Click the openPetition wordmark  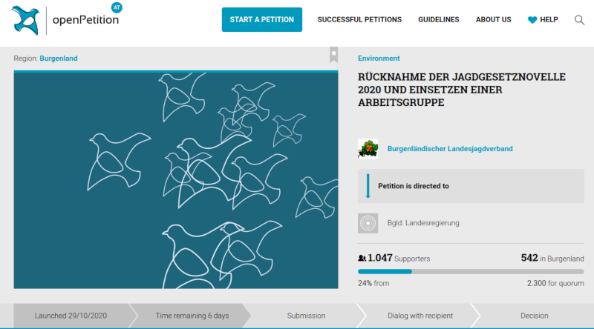pyautogui.click(x=85, y=20)
